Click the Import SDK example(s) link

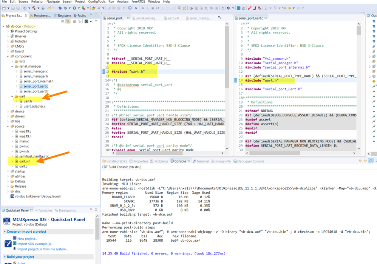[x=35, y=244]
